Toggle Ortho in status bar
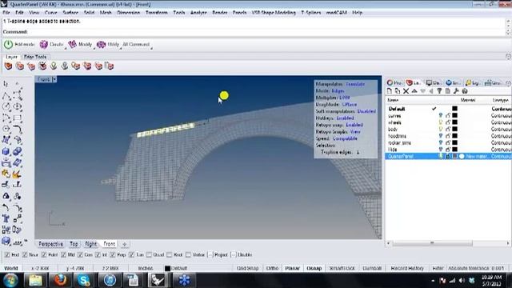This screenshot has height=288, width=512. (x=272, y=269)
